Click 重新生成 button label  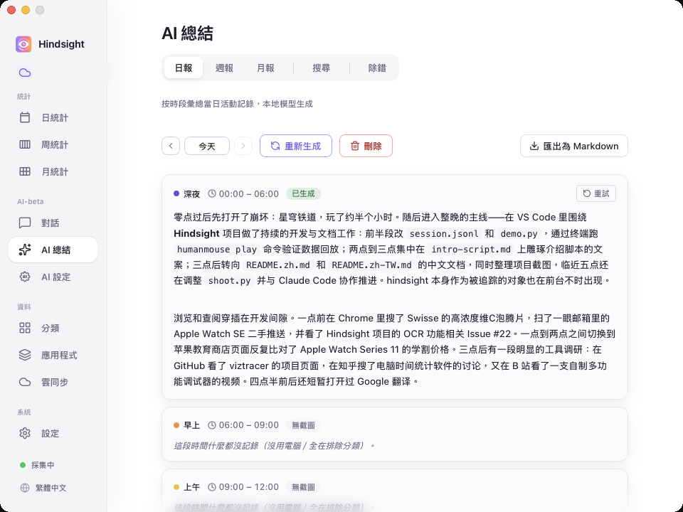303,146
